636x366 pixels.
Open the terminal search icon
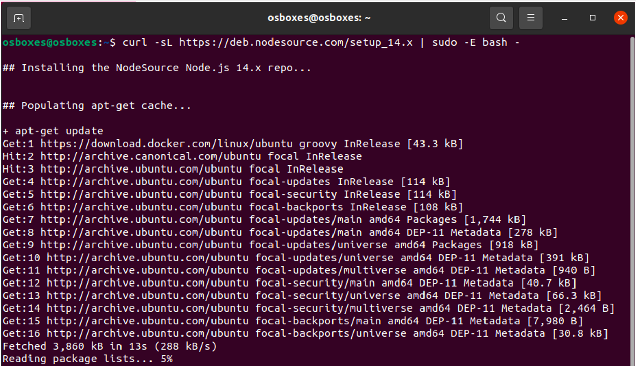pos(501,17)
